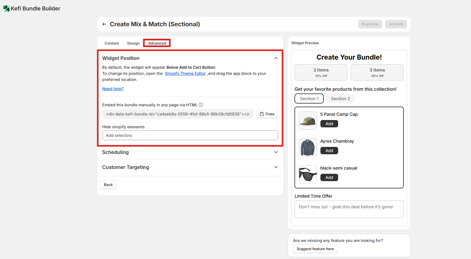
Task: Open the Design tab
Action: (x=133, y=43)
